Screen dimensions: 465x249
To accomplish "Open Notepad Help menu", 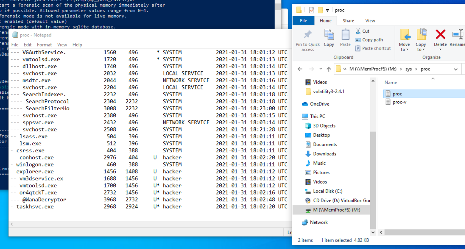I will [x=77, y=45].
